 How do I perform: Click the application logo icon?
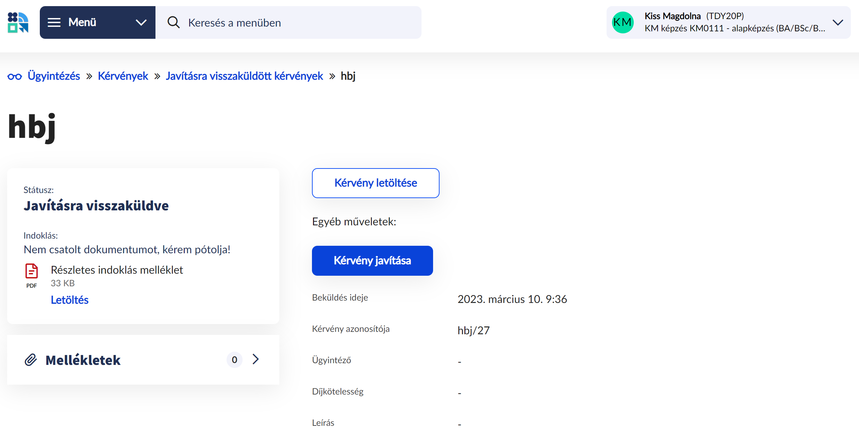point(18,22)
